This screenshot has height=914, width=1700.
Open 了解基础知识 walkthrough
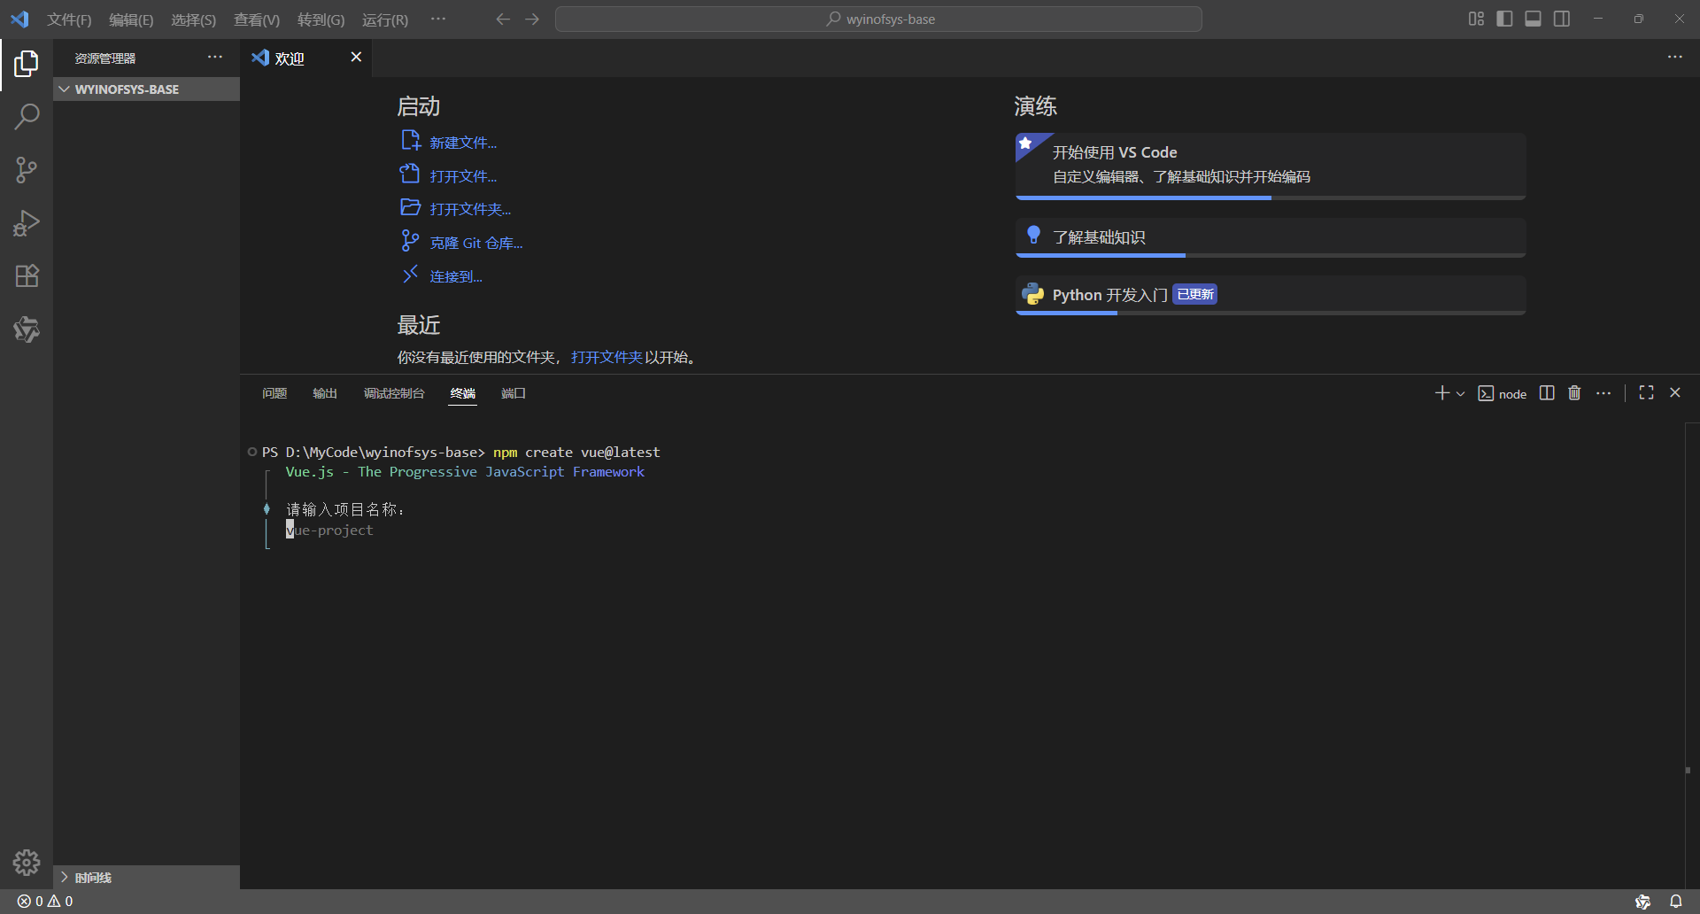click(1271, 237)
